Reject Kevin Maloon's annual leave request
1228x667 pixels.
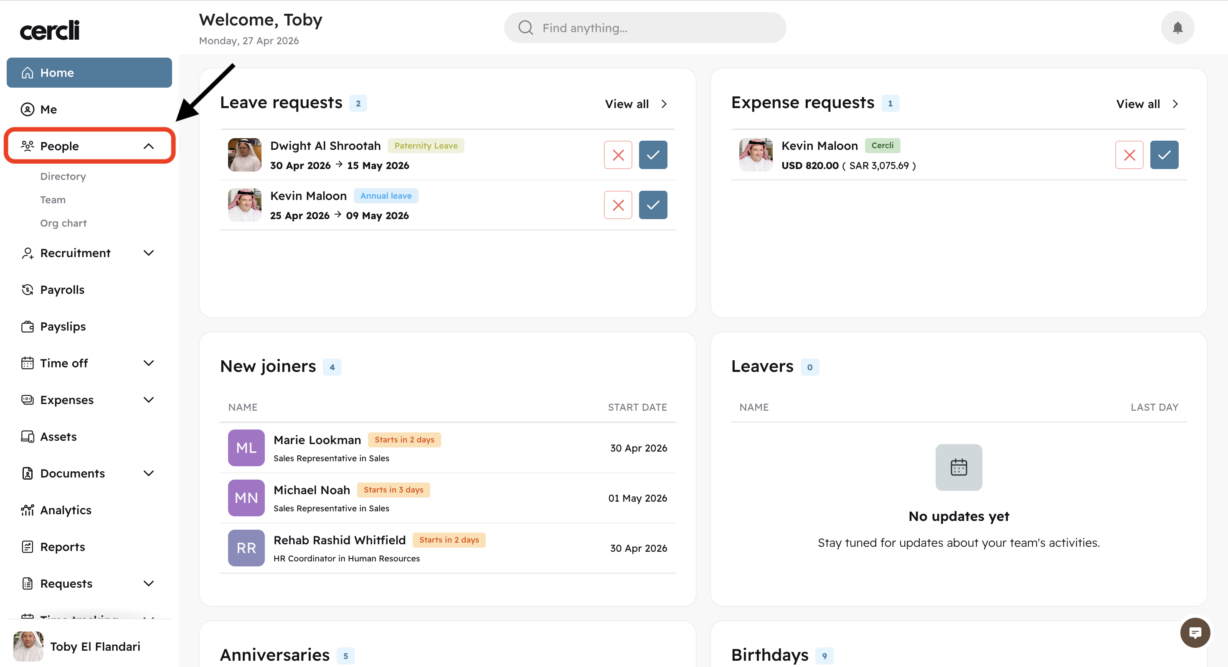tap(618, 205)
